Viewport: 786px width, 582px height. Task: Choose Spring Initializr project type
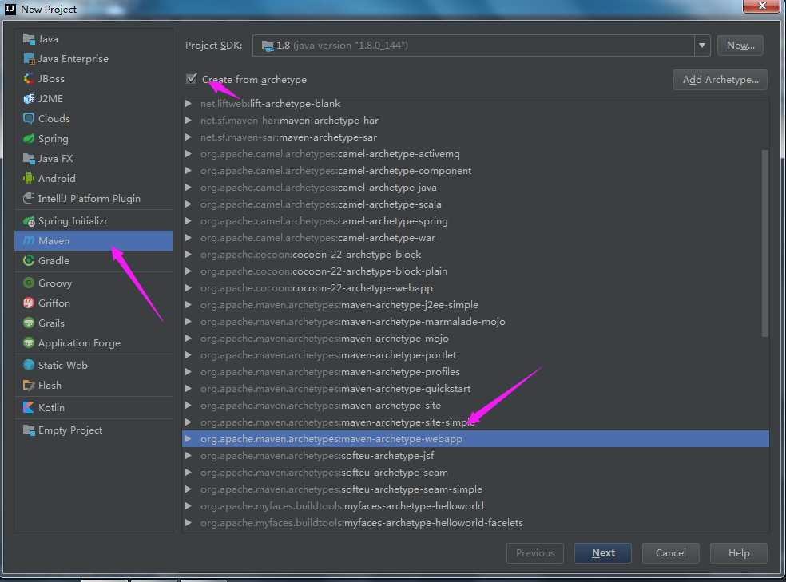point(93,221)
